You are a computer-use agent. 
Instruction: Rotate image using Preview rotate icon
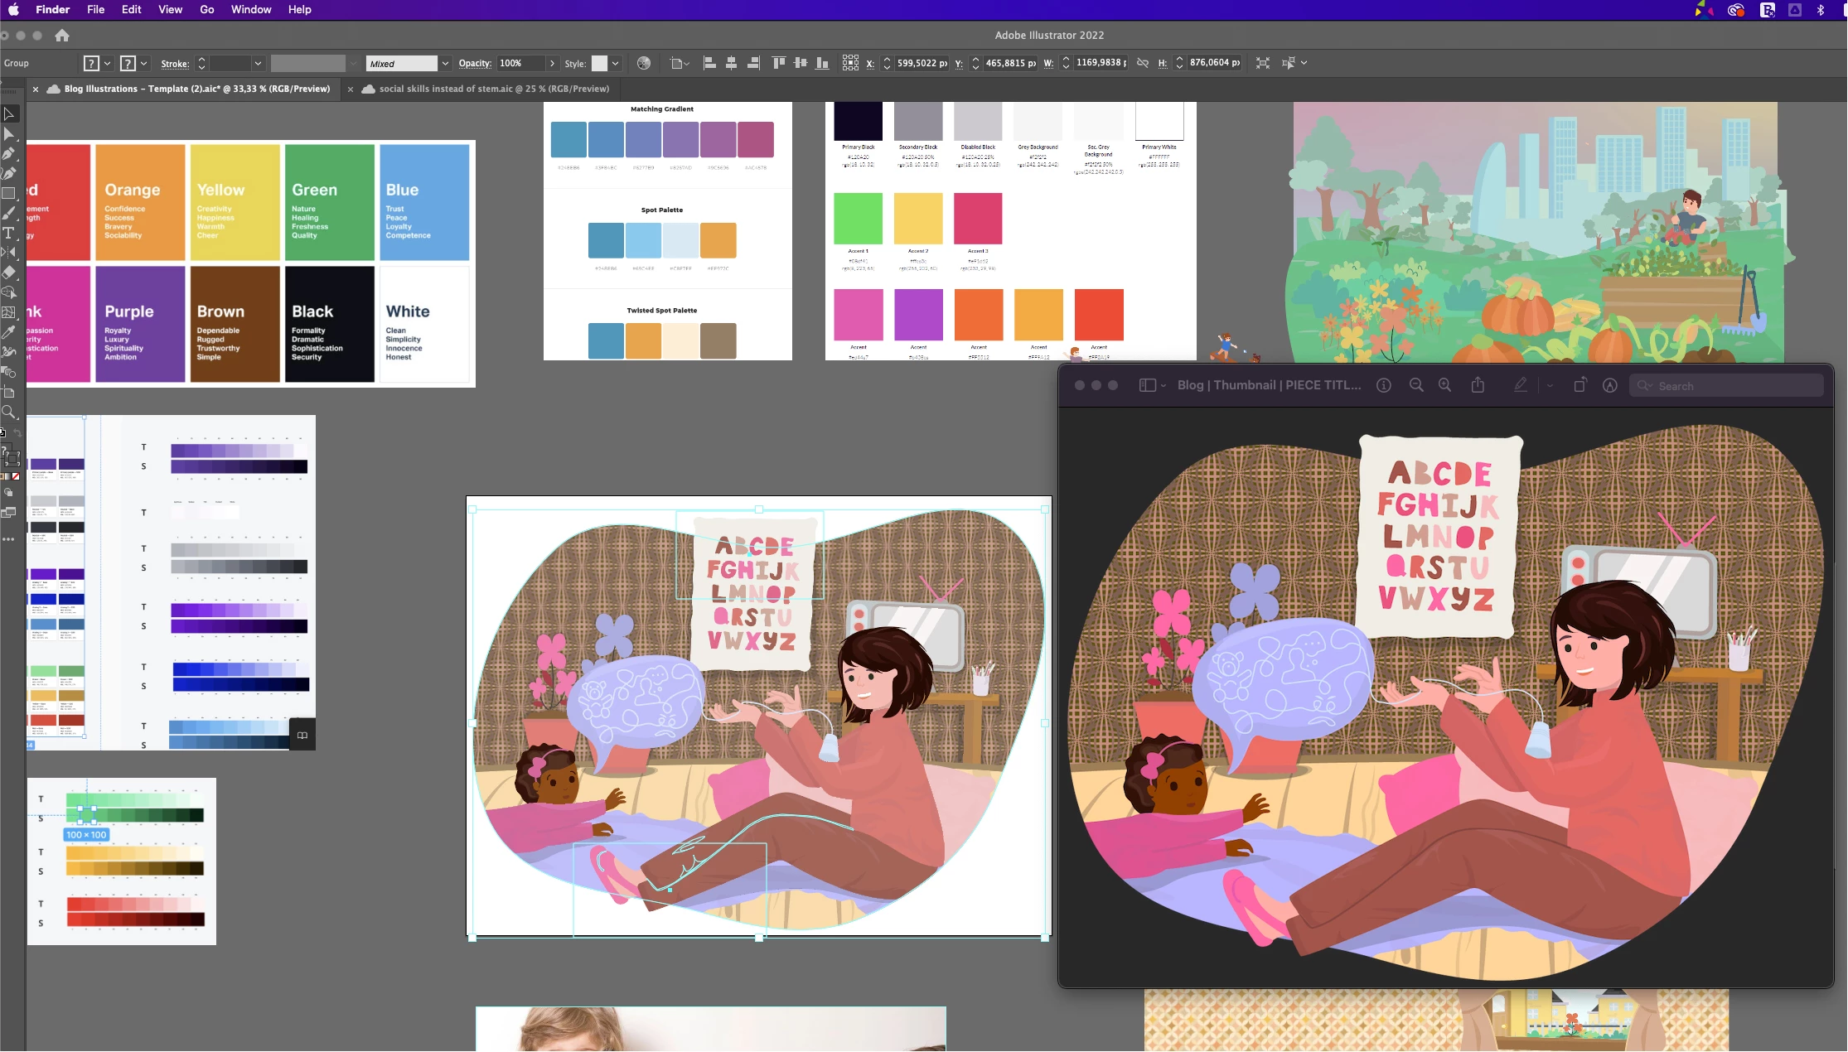1580,385
